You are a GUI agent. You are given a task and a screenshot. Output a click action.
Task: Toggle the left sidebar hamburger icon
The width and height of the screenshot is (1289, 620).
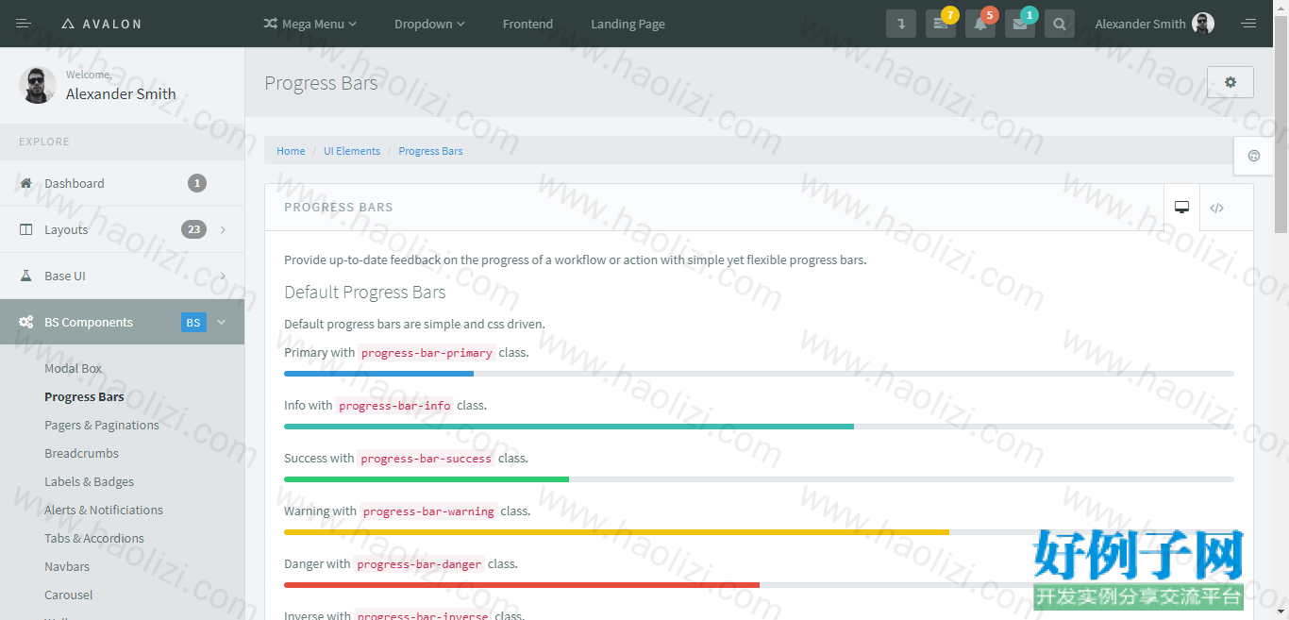tap(24, 24)
